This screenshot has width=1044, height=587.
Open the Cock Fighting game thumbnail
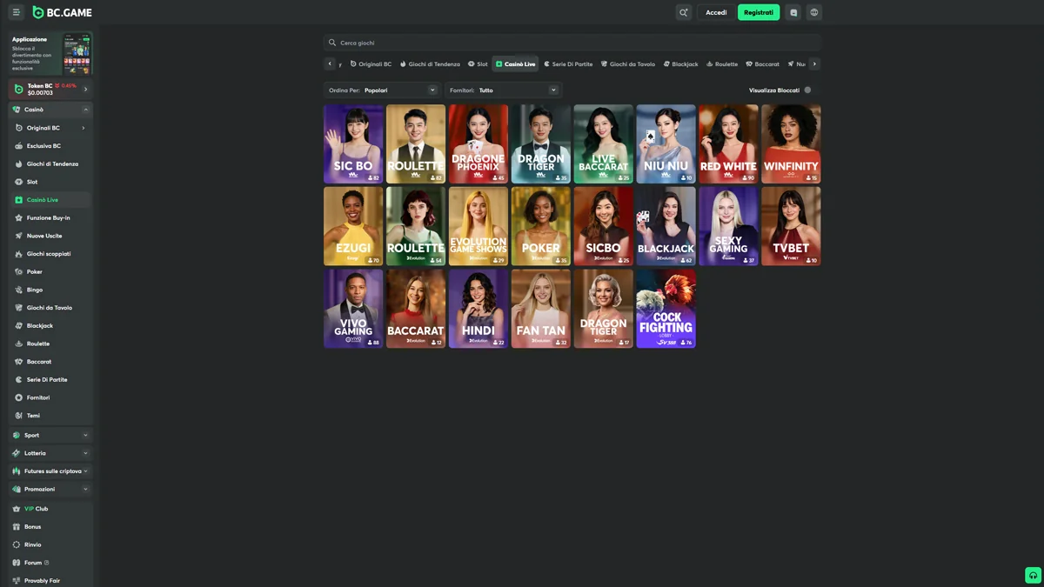[x=666, y=309]
